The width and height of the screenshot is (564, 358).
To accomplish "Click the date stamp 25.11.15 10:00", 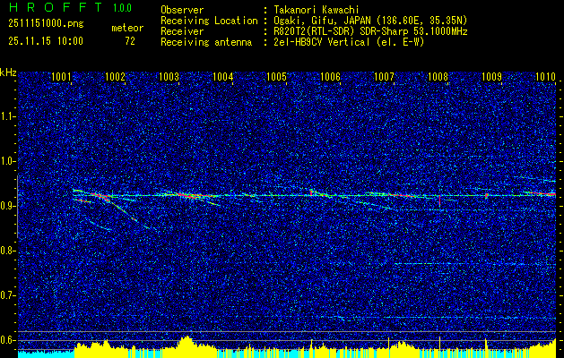I will (x=46, y=41).
